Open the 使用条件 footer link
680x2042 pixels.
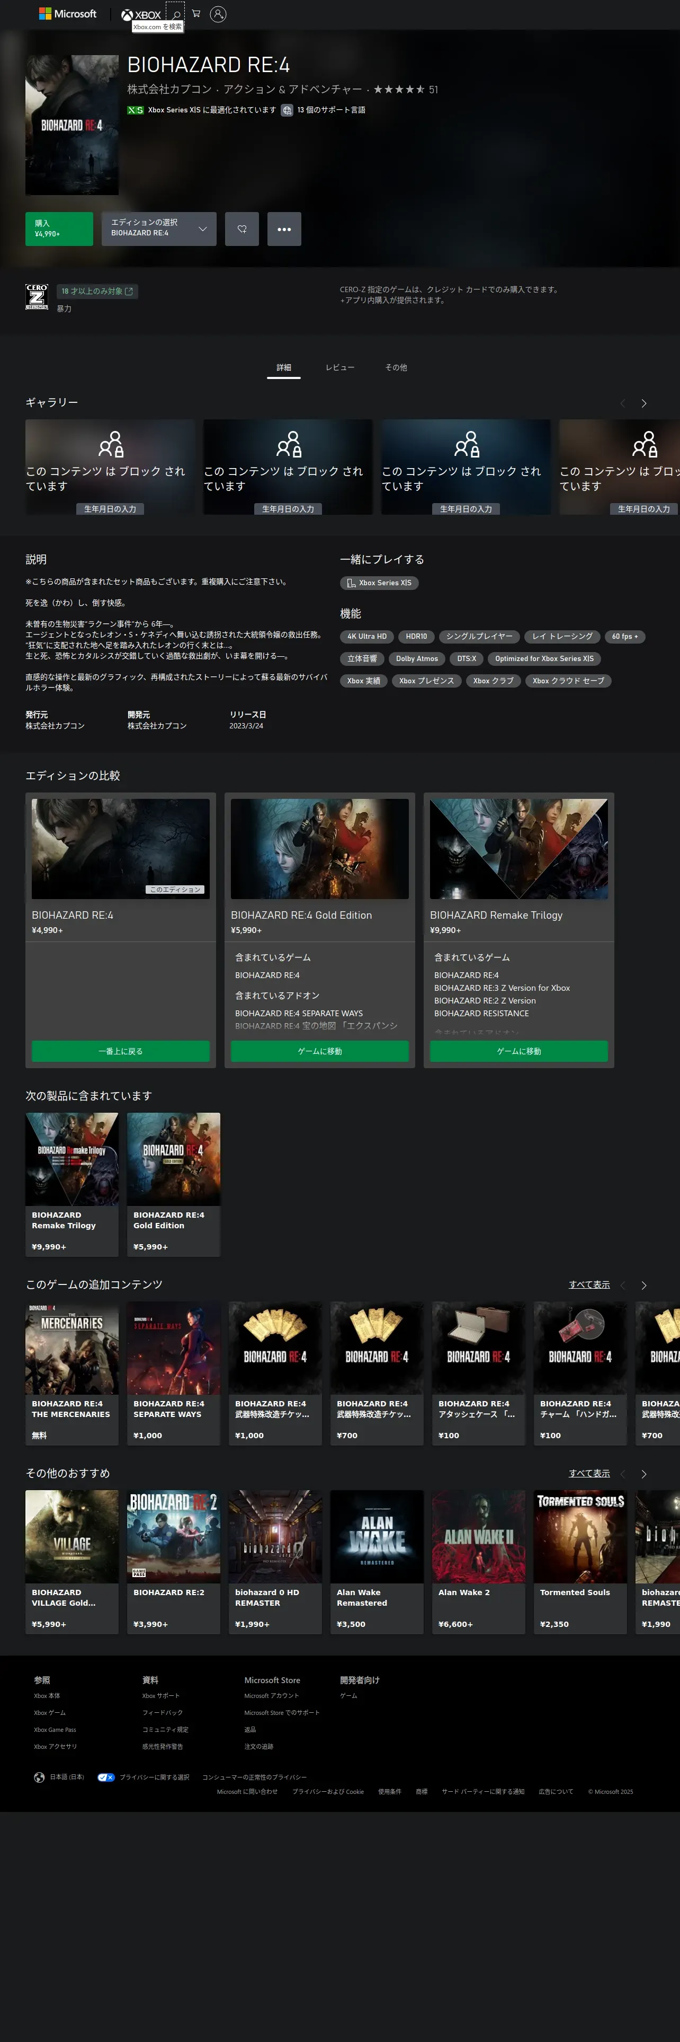tap(389, 1791)
